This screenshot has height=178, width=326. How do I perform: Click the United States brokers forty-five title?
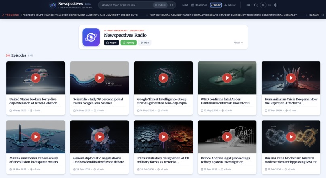(35, 101)
